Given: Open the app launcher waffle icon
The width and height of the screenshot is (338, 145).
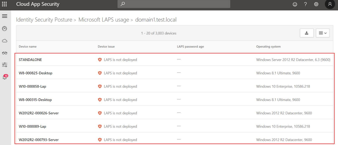Looking at the screenshot, I should tap(4, 4).
